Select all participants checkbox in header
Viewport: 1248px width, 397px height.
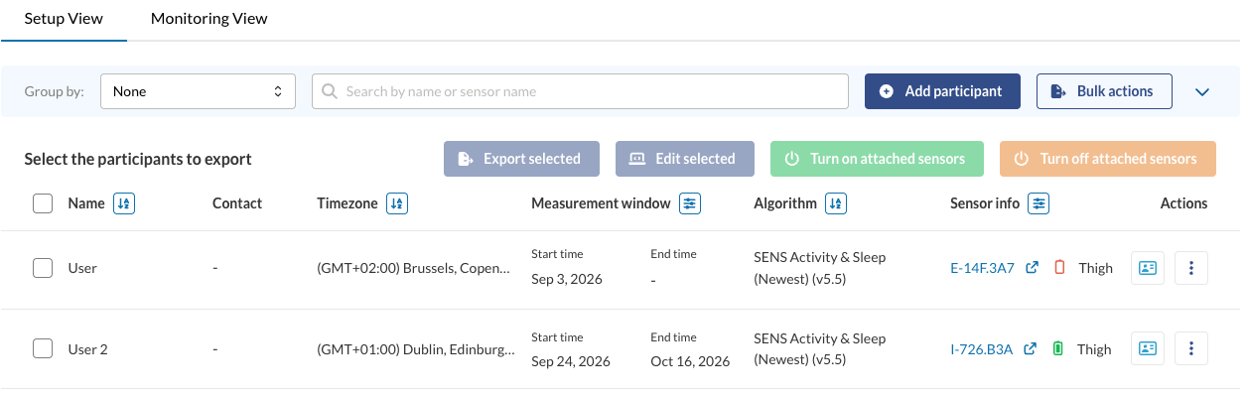43,203
